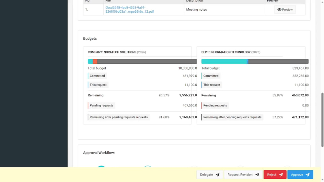Select department value 471,172.00

coord(300,117)
